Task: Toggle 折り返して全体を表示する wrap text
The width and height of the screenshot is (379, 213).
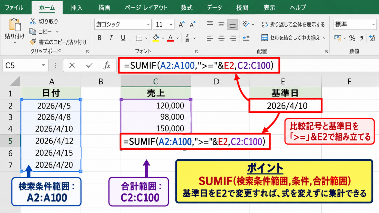Action: [293, 25]
